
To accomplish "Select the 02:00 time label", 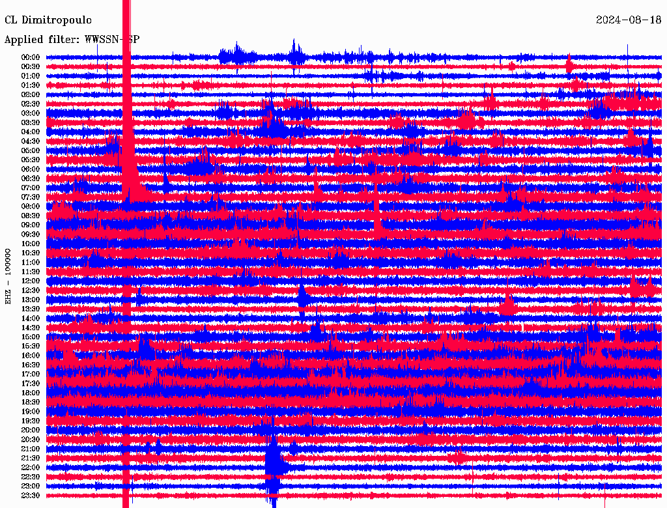I will point(31,94).
